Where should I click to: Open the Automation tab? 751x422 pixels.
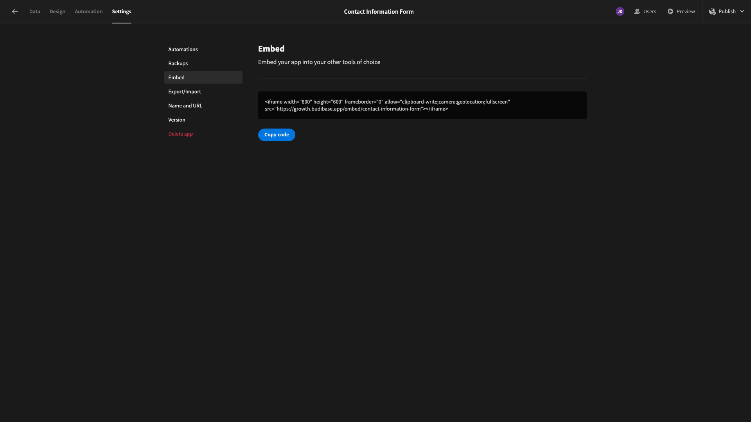click(x=89, y=12)
